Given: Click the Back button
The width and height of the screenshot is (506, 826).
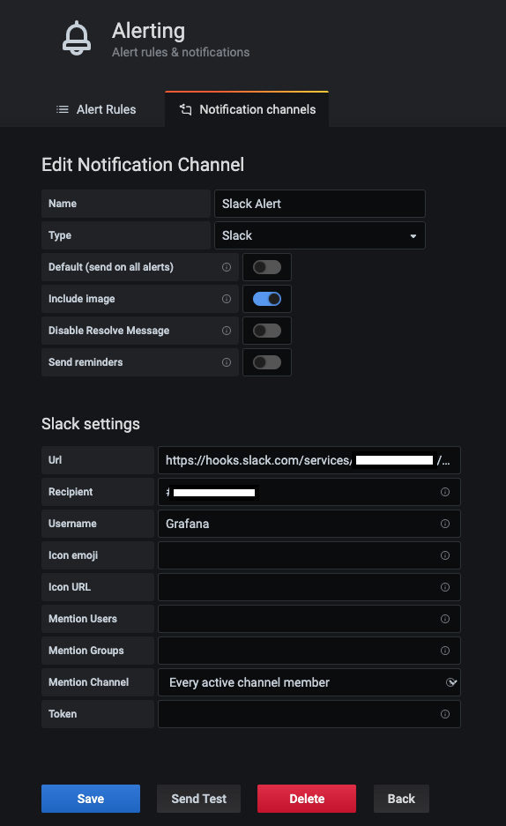Looking at the screenshot, I should [401, 799].
